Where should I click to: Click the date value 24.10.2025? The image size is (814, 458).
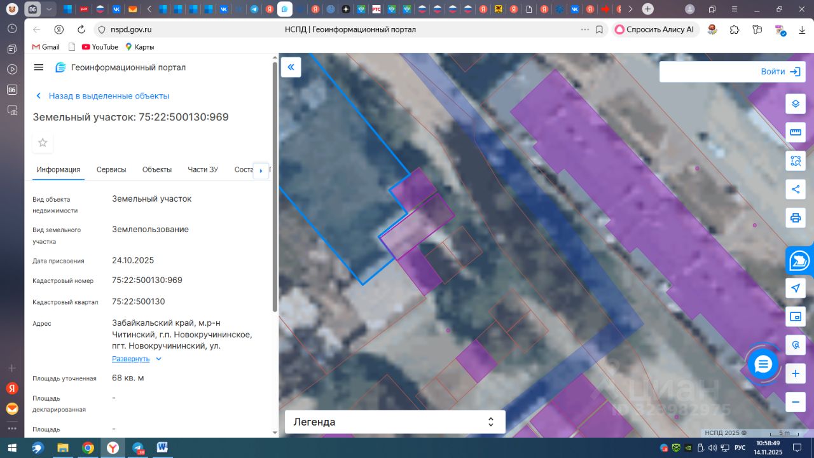133,260
